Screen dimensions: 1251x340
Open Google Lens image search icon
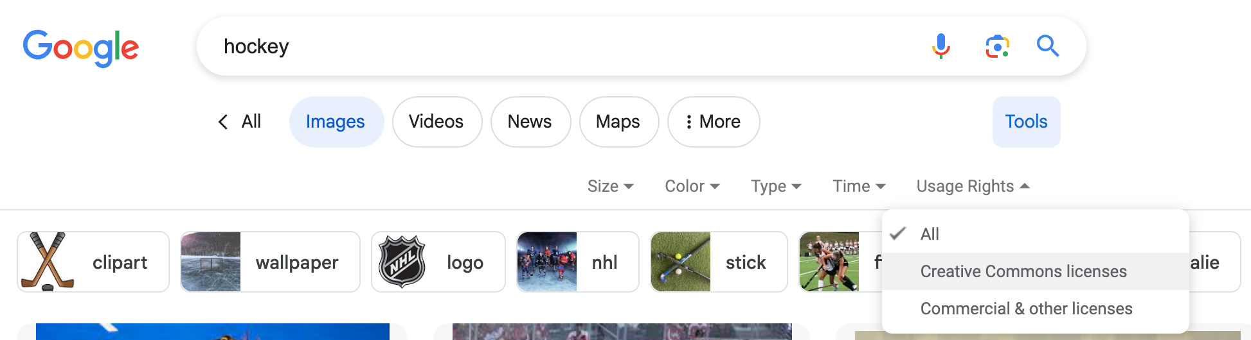(997, 46)
